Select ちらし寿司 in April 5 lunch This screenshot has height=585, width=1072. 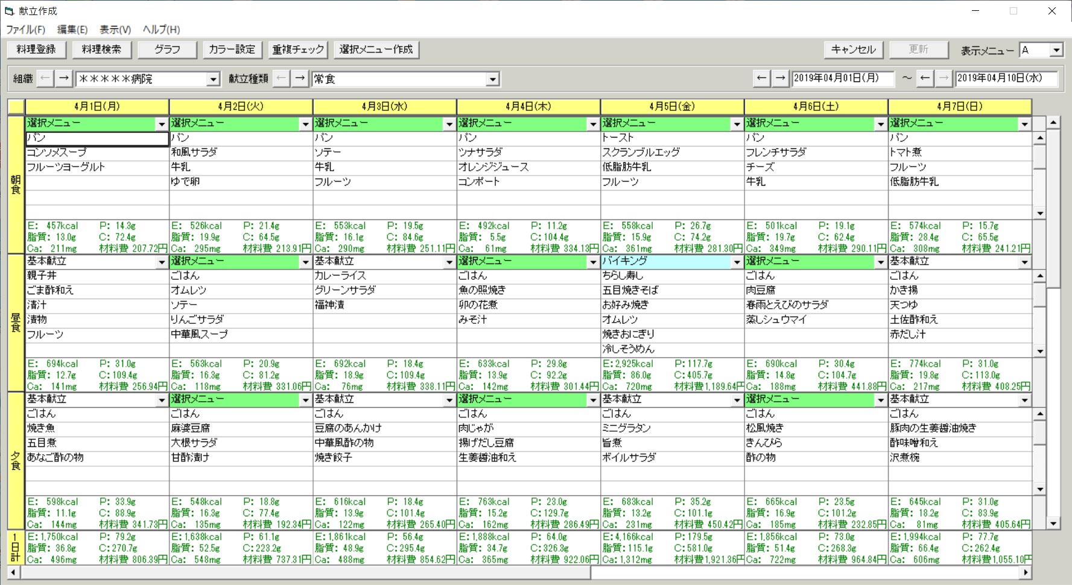[672, 276]
